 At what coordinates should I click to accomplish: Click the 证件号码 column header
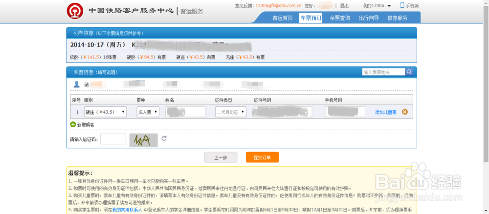[262, 100]
